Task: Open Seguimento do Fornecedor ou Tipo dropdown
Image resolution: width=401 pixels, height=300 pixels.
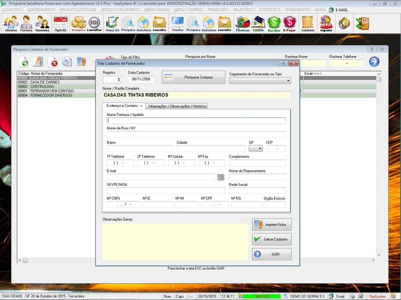Action: pyautogui.click(x=260, y=80)
